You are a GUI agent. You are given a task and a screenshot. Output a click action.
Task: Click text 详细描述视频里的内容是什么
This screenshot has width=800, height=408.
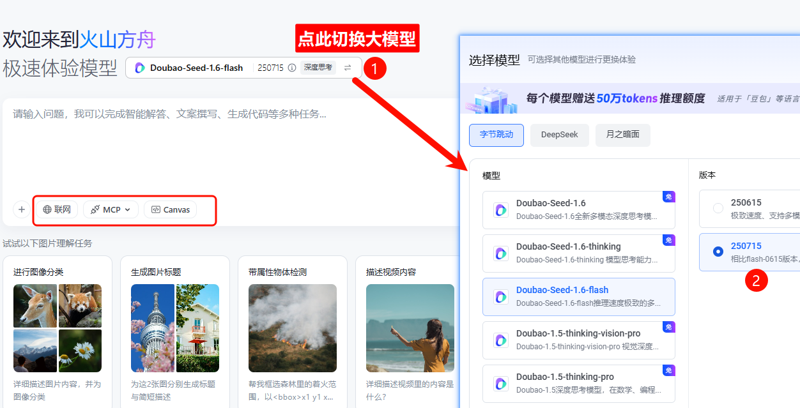tap(410, 390)
